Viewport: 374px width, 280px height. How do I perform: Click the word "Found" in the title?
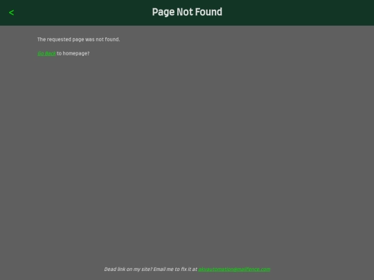point(208,12)
